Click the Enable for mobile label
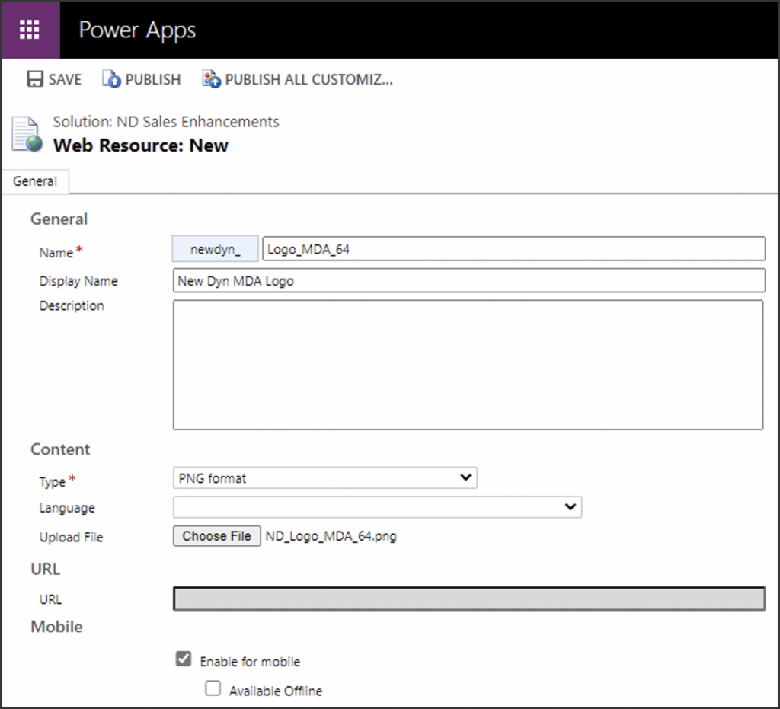The width and height of the screenshot is (780, 709). (x=250, y=662)
